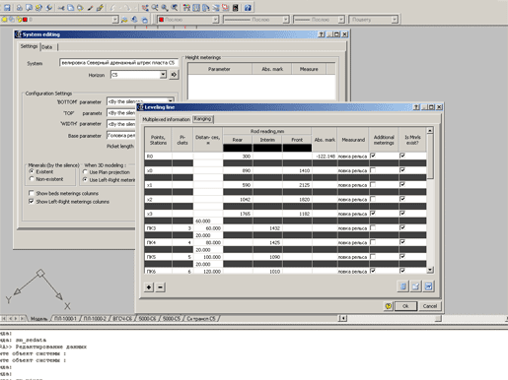Click the Abs. mark header in Height meterings
Viewport: 508px width, 380px height.
272,69
